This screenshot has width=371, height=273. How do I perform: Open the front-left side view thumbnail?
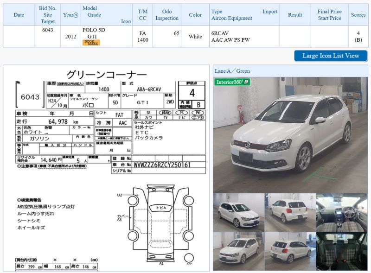238,212
